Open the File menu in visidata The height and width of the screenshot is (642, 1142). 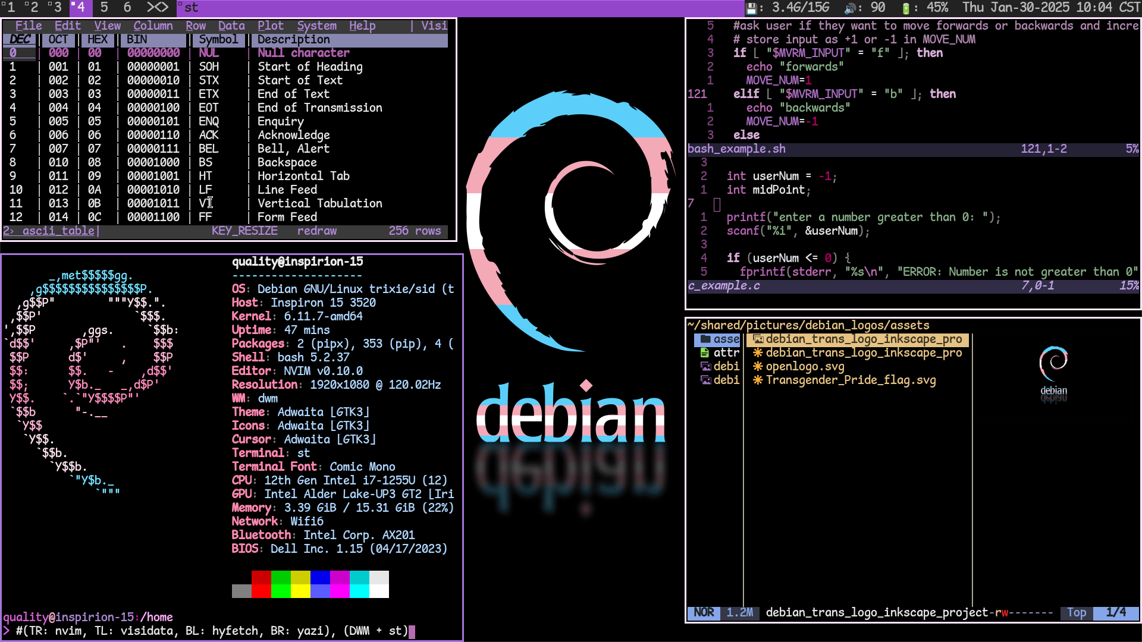[29, 26]
